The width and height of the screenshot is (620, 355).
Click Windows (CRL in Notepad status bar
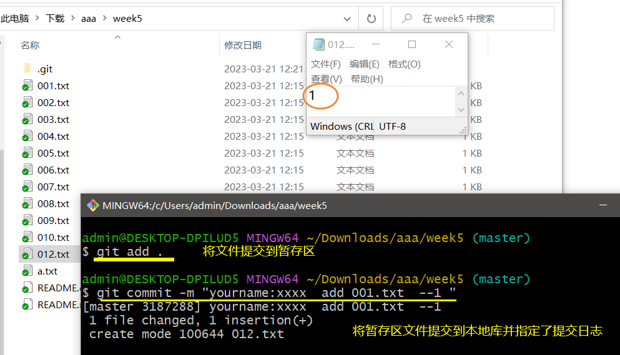tap(342, 127)
